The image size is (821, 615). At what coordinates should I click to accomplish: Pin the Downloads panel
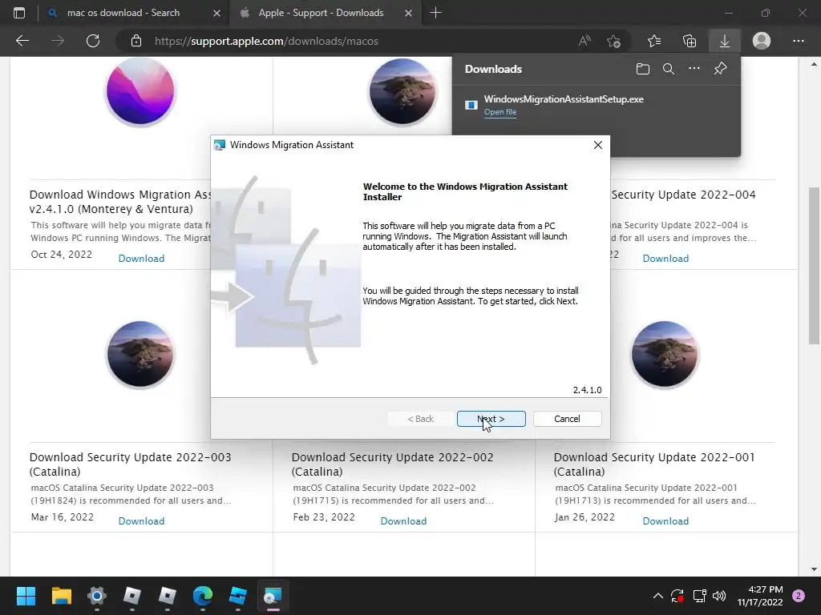721,69
